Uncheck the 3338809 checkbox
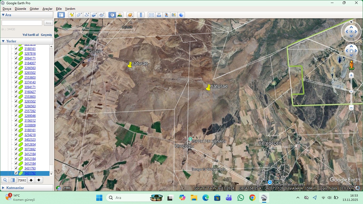Viewport: 363px width, 204px height. pos(16,125)
